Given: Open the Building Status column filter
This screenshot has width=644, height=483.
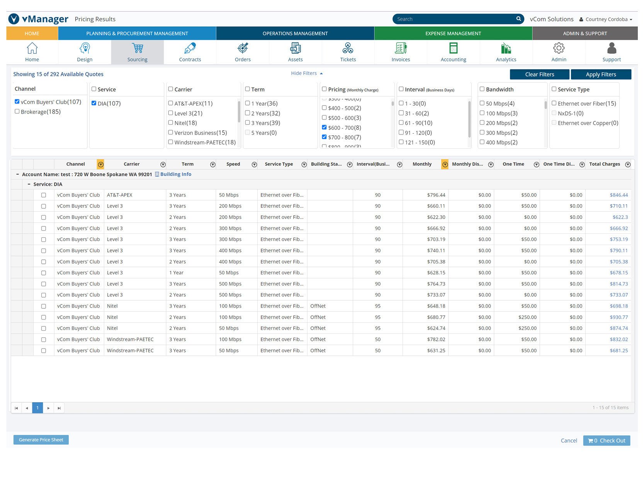Looking at the screenshot, I should tap(350, 165).
